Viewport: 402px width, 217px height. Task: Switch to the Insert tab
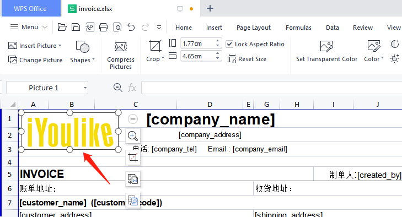214,28
